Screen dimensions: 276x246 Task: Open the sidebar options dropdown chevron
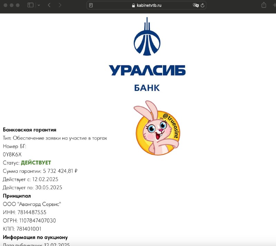point(39,5)
